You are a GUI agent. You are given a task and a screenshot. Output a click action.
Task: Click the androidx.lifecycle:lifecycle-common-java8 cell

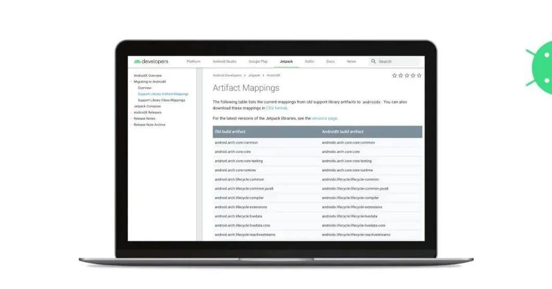point(355,188)
